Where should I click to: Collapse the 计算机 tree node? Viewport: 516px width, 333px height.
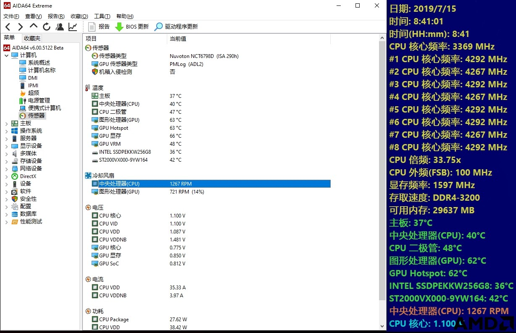tap(6, 55)
